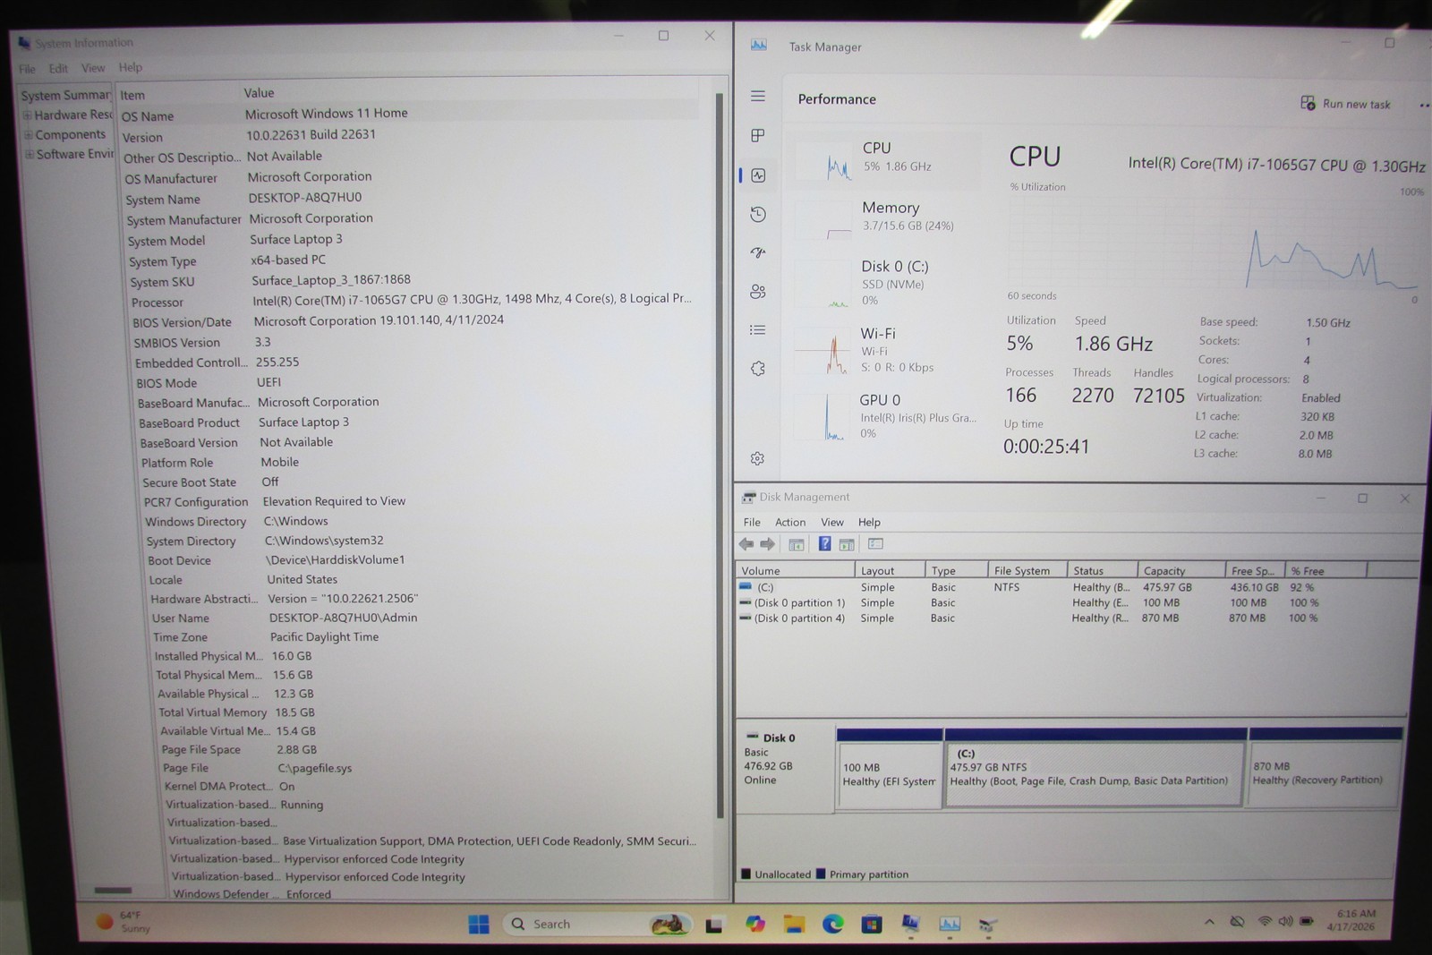Viewport: 1432px width, 955px height.
Task: Select the Wi-Fi performance item
Action: pos(886,349)
